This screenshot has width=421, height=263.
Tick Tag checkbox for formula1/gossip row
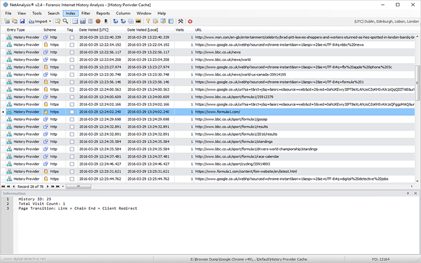[x=72, y=119]
